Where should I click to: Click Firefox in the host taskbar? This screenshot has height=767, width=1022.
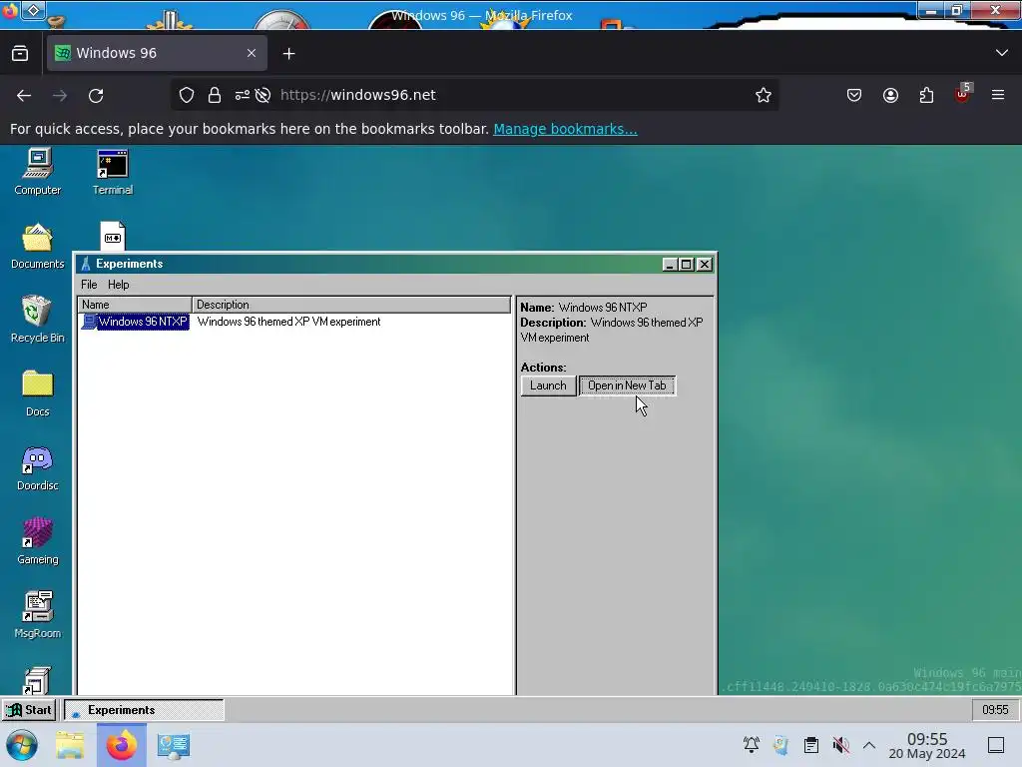121,745
